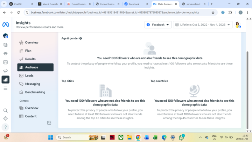This screenshot has width=252, height=142.
Task: Select Benchmarking in the Insights menu
Action: tap(35, 92)
